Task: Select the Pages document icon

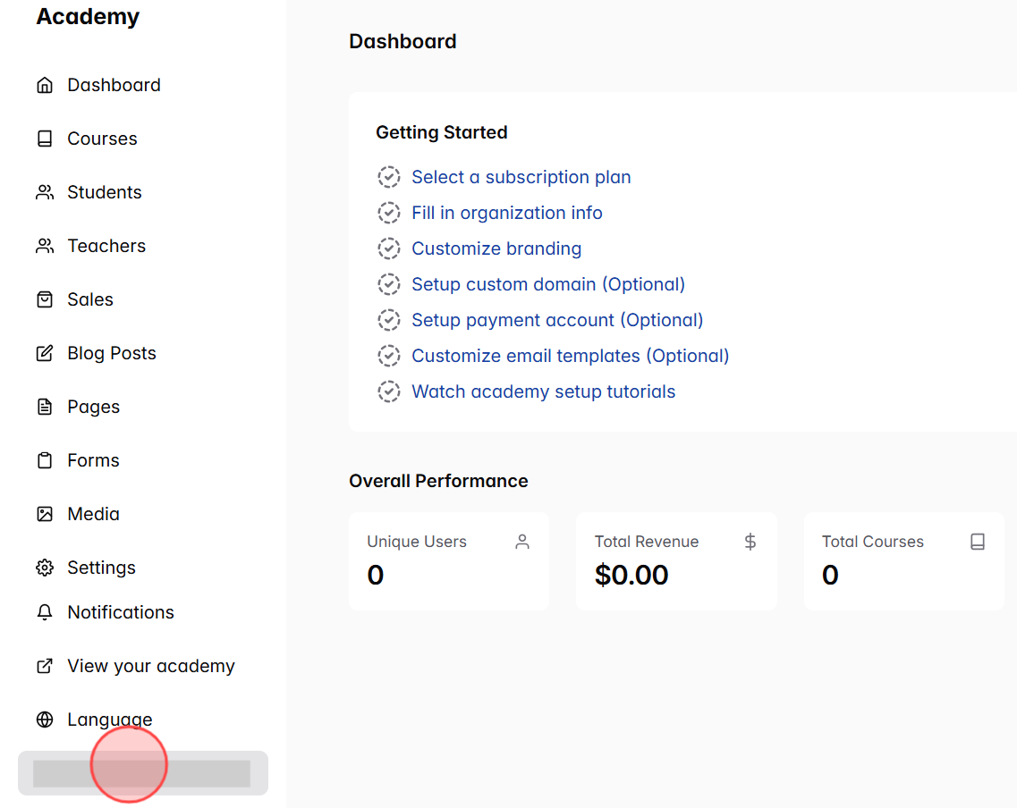Action: pos(45,406)
